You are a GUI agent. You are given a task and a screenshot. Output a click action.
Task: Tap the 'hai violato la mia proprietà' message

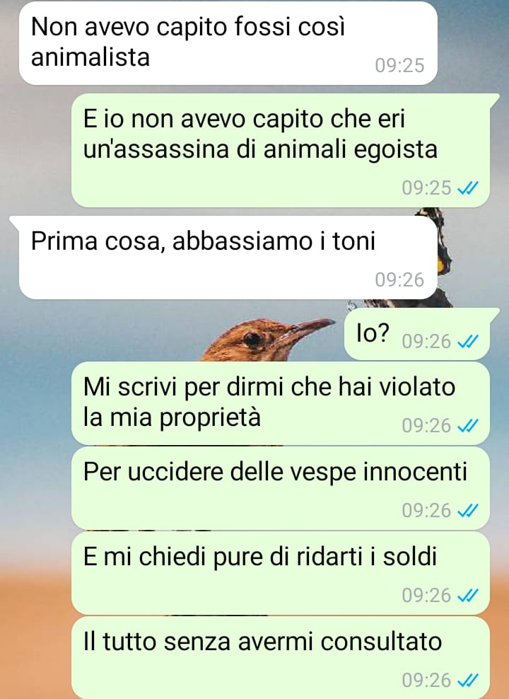coord(281,403)
